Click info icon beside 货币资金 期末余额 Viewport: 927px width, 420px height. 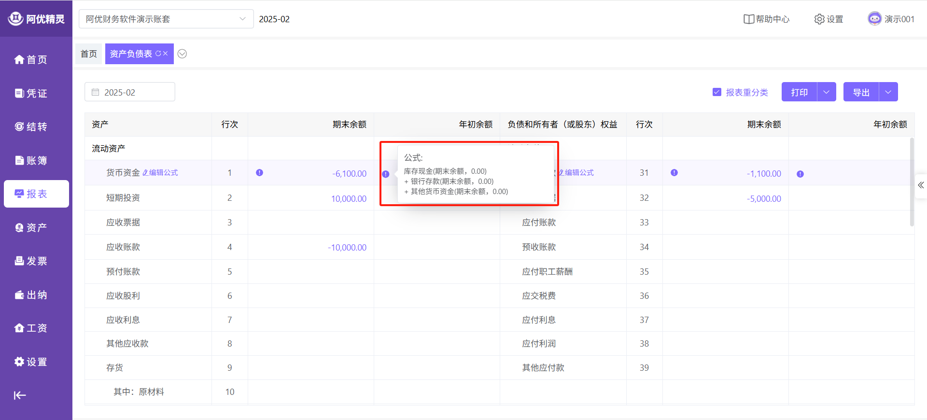click(x=260, y=173)
